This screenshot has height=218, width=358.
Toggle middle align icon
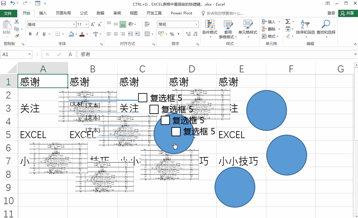[x=116, y=24]
